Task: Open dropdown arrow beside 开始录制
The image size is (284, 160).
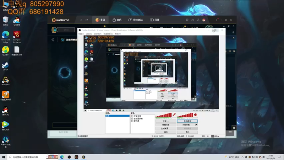Action: click(196, 125)
